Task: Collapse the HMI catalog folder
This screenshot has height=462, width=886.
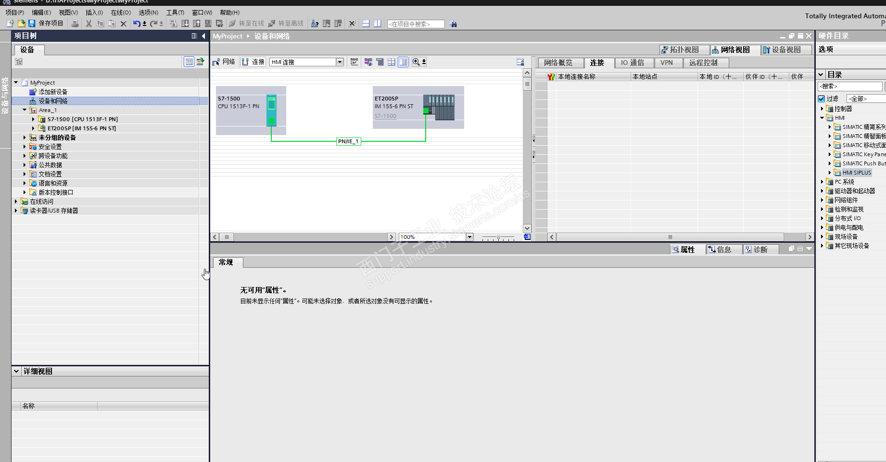Action: [822, 118]
